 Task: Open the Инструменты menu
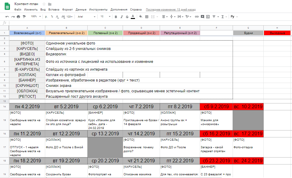coord(98,10)
